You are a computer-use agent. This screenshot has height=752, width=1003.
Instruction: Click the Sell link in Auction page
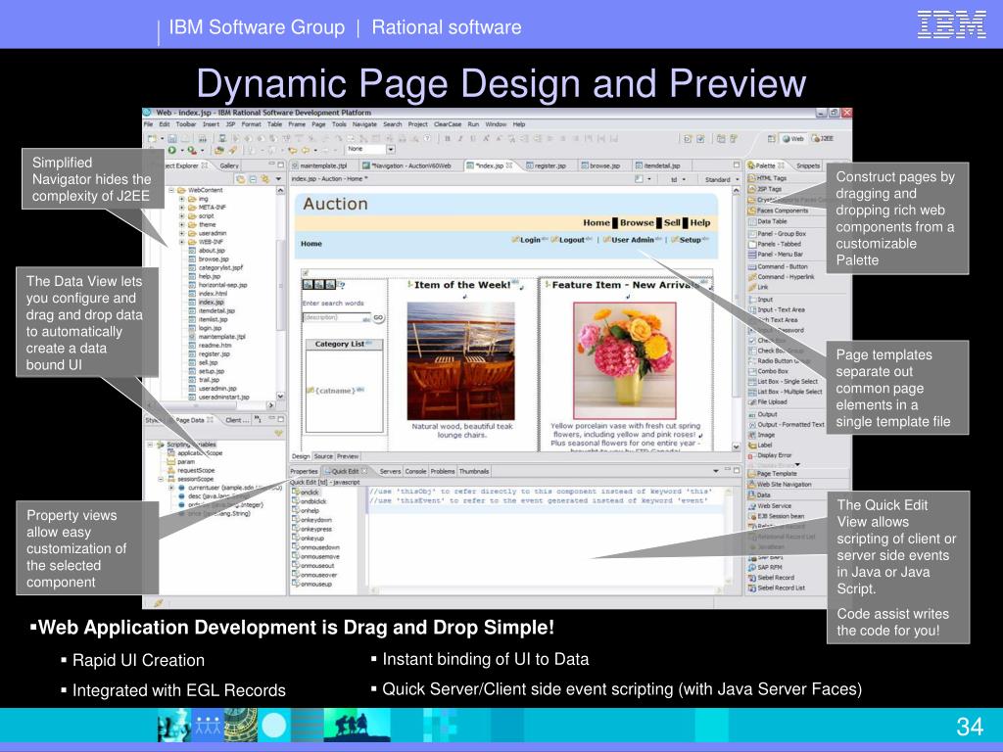pos(672,222)
